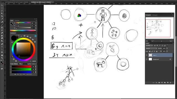The width and height of the screenshot is (177, 99).
Task: Select the Rectangular Marquee tool
Action: click(x=2, y=8)
